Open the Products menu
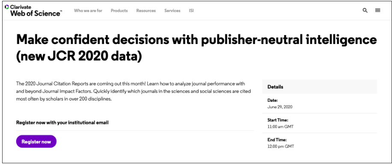This screenshot has width=392, height=165. [x=119, y=11]
